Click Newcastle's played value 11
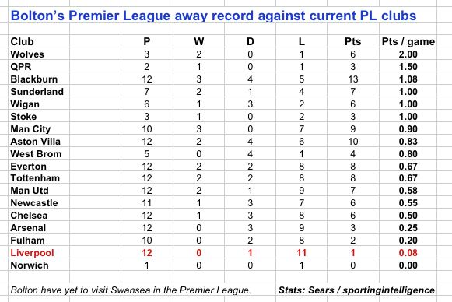Viewport: 452px width, 302px height. coord(147,203)
